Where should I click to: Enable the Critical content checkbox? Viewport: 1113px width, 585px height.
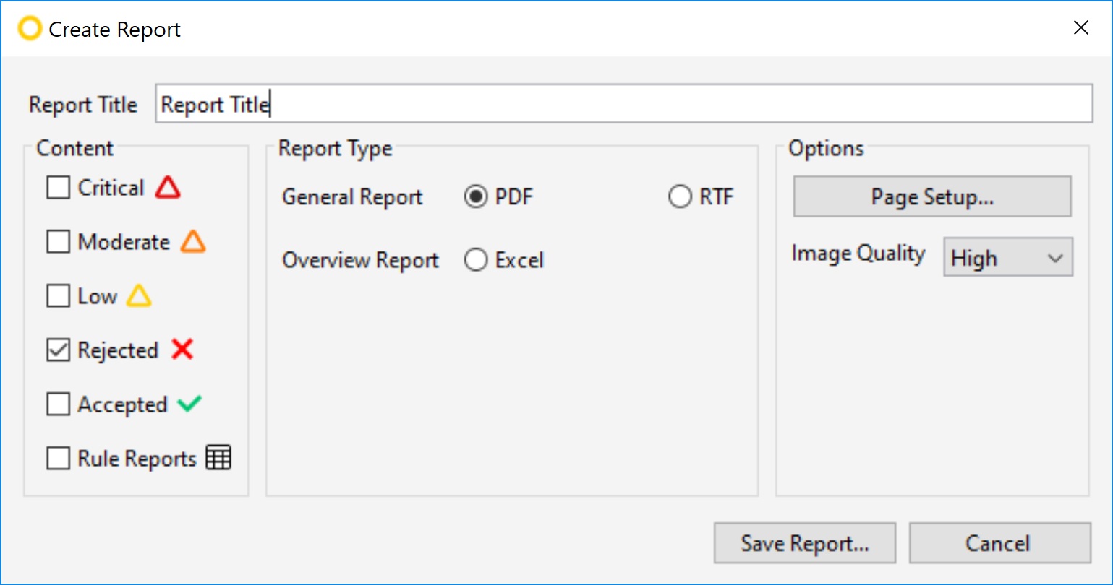[59, 187]
